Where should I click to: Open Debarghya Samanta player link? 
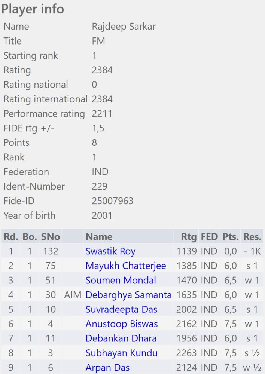click(128, 295)
